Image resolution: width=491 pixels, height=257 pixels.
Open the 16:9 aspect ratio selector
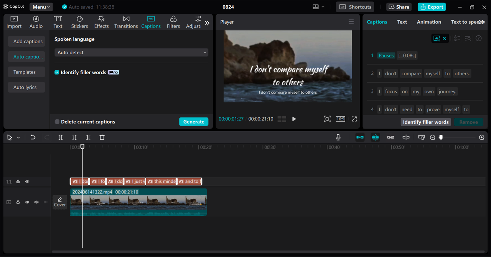click(x=340, y=119)
